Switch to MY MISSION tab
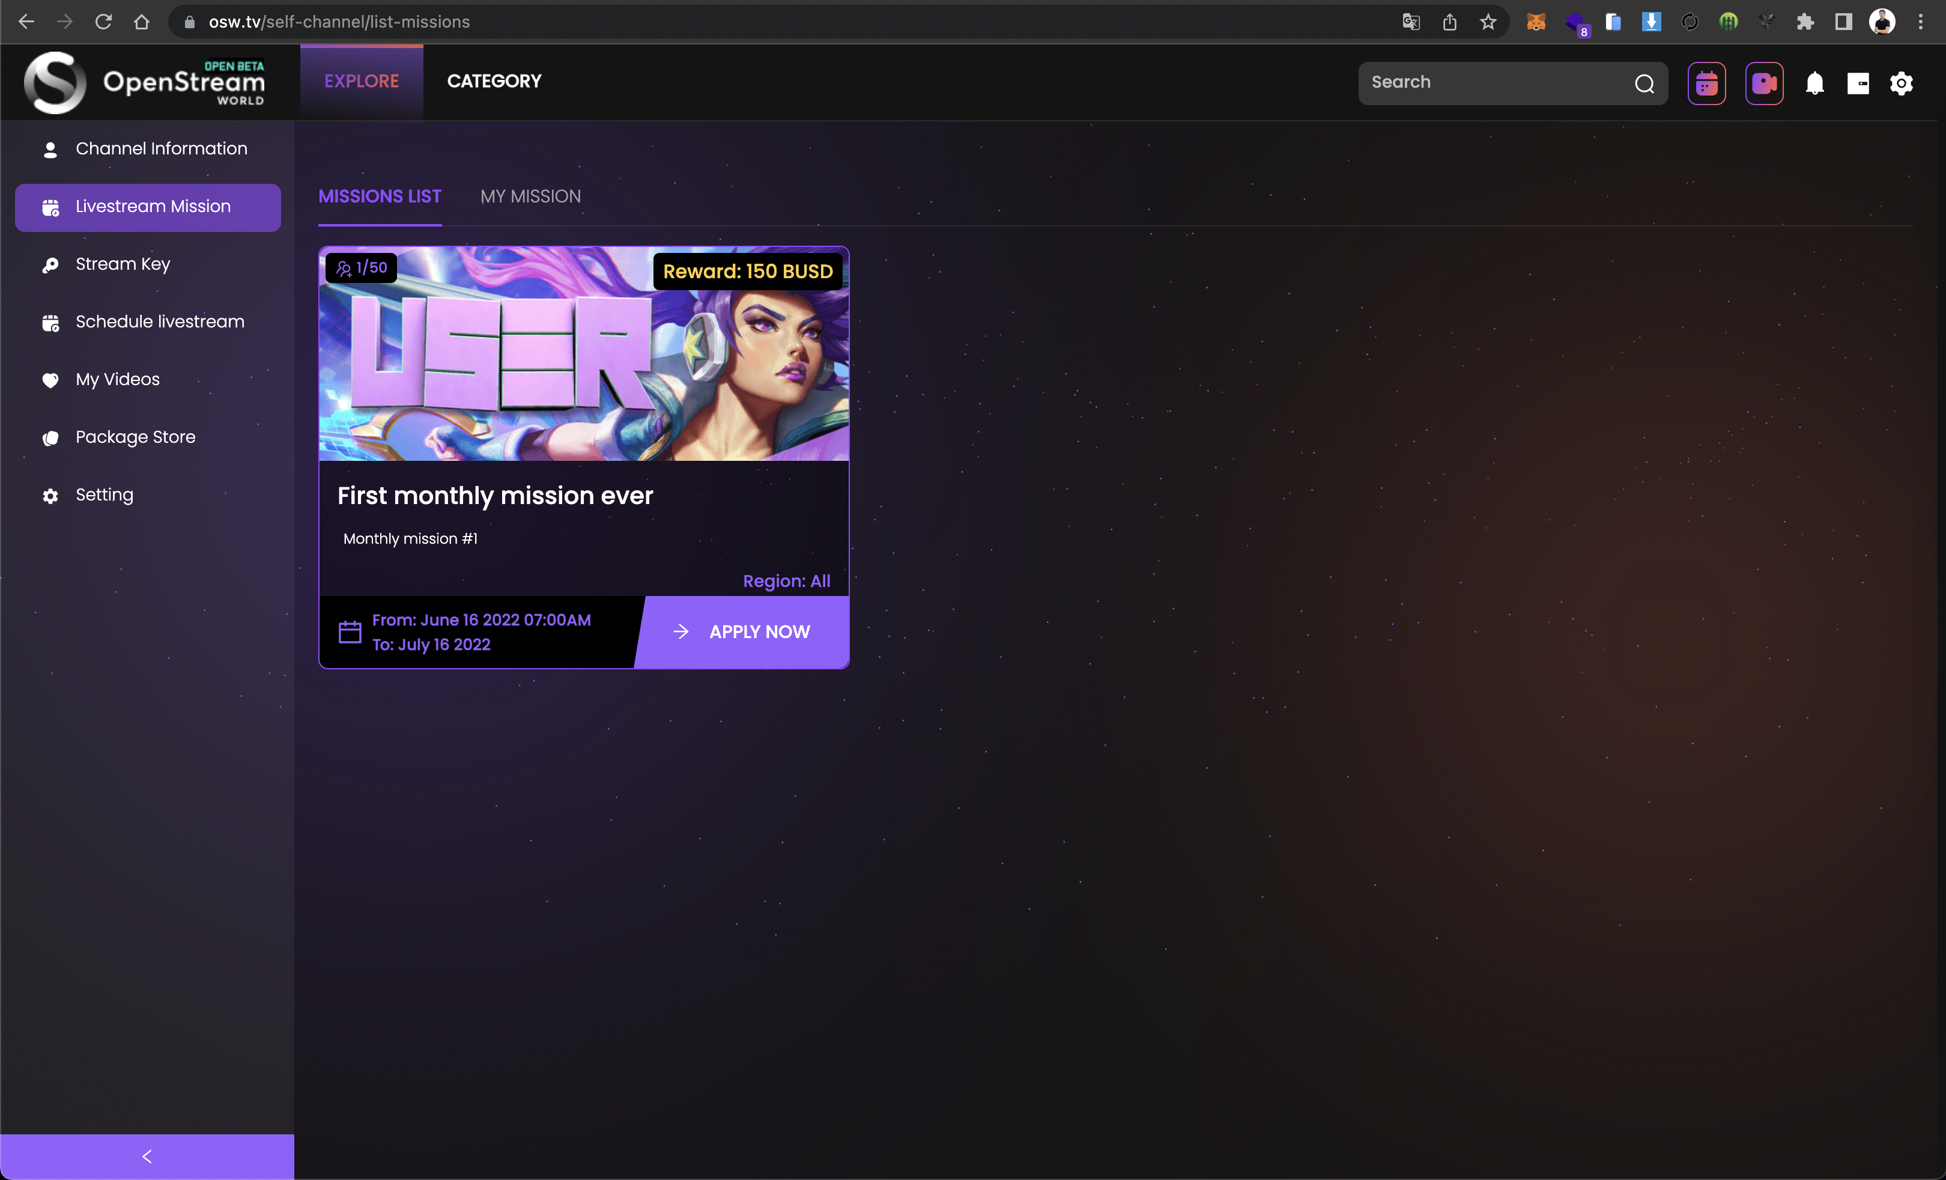The width and height of the screenshot is (1946, 1180). (531, 196)
